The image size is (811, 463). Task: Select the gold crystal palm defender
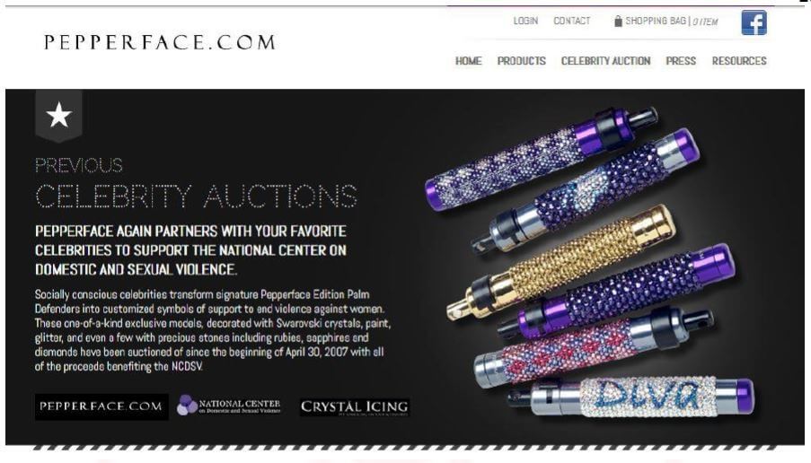point(561,261)
